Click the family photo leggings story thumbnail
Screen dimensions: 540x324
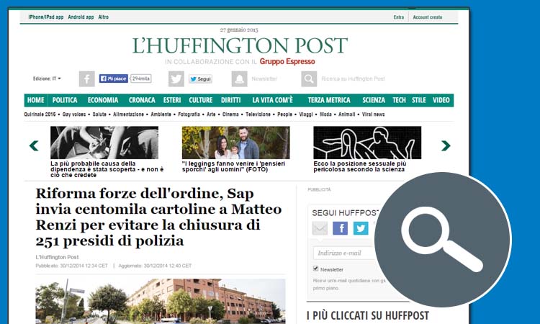click(236, 143)
